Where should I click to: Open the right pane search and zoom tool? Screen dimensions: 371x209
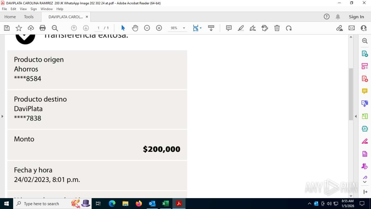[x=365, y=41]
